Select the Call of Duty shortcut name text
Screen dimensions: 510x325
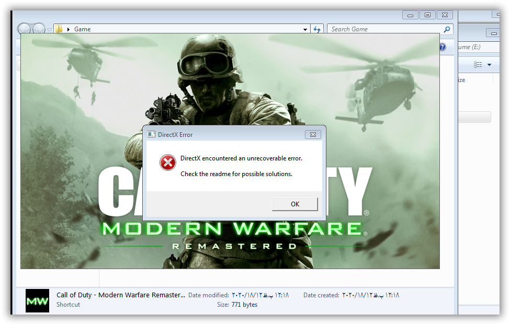coord(121,295)
